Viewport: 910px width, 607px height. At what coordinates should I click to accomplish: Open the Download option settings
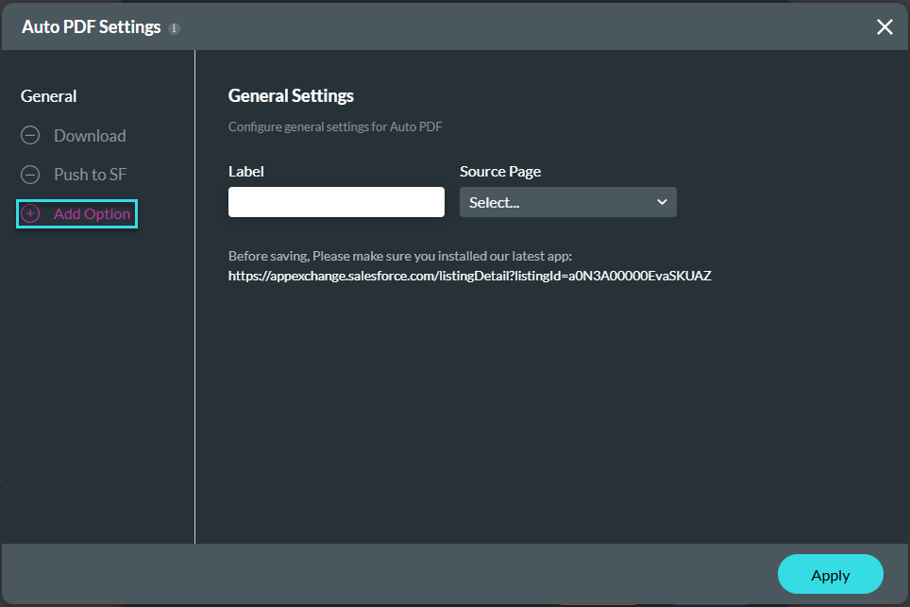(90, 135)
